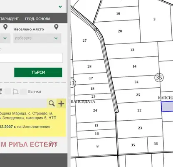Switch to the ИДЕНТ. tab
The width and height of the screenshot is (173, 167).
pos(10,19)
